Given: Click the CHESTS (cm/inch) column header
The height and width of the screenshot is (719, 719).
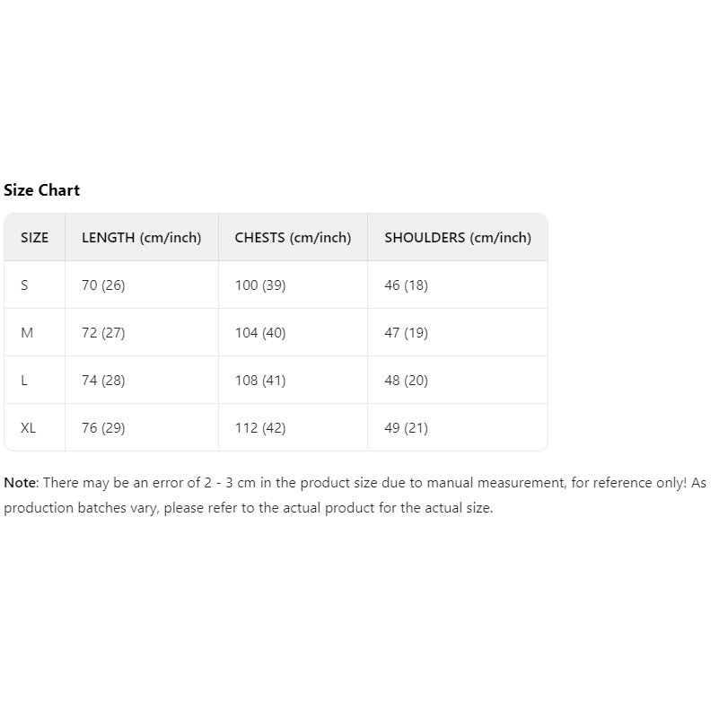Looking at the screenshot, I should (293, 238).
